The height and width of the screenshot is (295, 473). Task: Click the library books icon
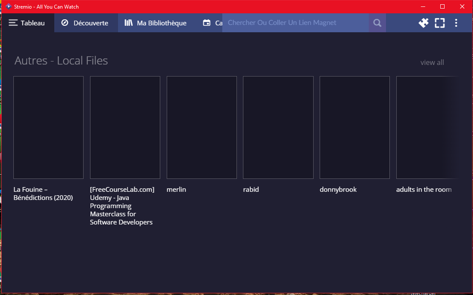click(128, 22)
